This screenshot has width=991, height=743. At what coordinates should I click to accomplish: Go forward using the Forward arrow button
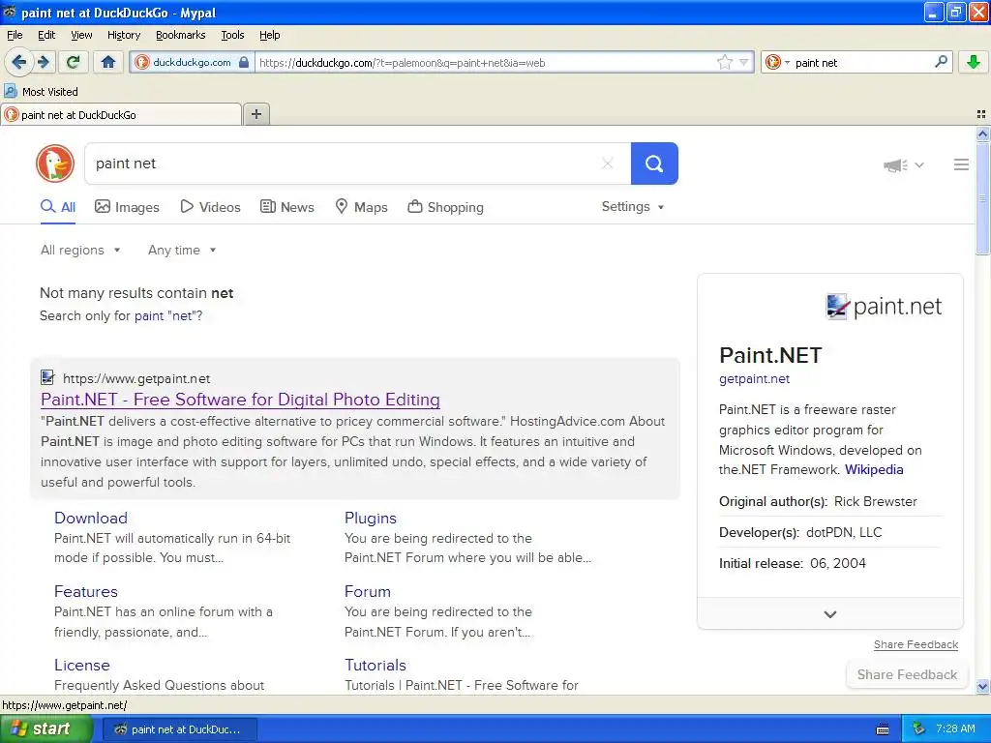(44, 62)
